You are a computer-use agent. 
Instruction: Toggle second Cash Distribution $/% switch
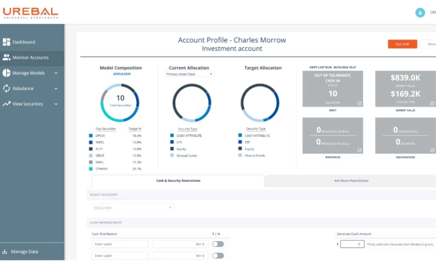pos(218,256)
